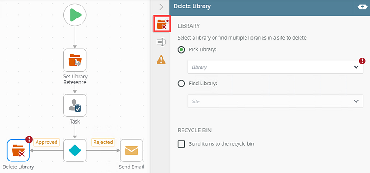Select the Get Library Reference step
The width and height of the screenshot is (370, 173).
pos(75,60)
